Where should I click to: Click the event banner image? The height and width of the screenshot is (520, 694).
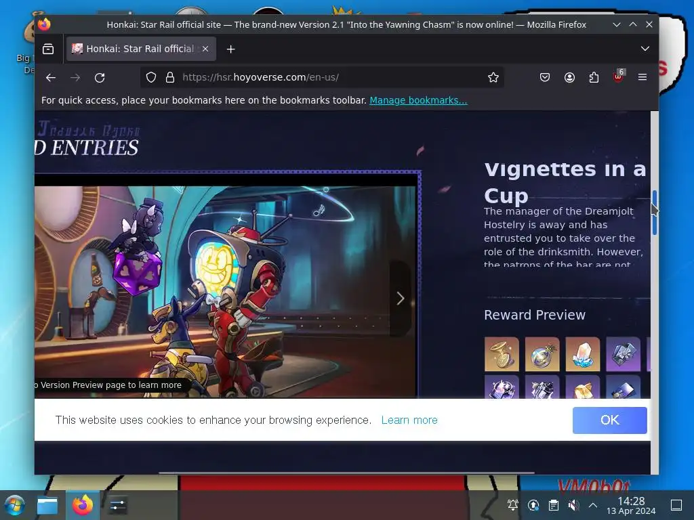(x=225, y=292)
